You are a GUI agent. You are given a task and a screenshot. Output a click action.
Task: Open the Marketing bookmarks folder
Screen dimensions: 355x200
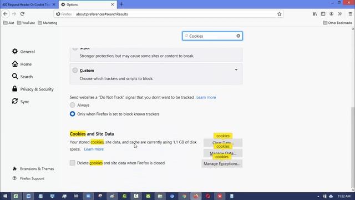(48, 23)
